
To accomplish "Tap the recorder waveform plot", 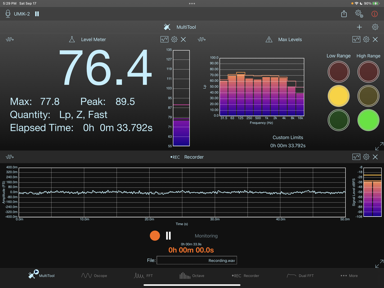I will click(x=182, y=192).
